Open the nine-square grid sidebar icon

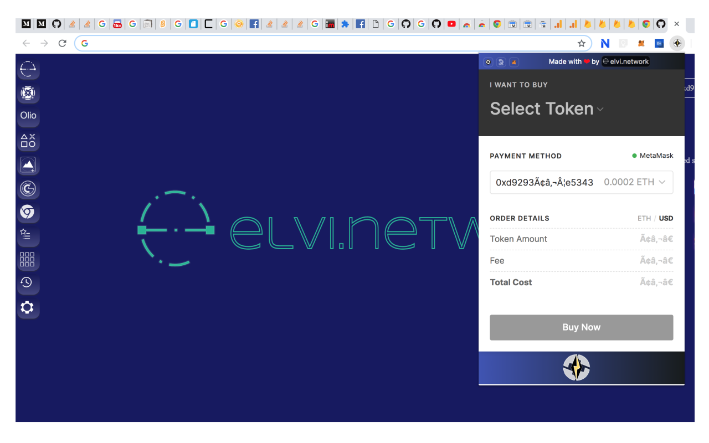point(28,259)
